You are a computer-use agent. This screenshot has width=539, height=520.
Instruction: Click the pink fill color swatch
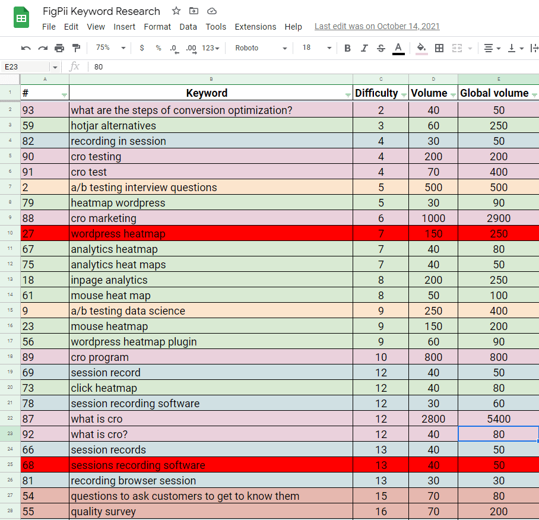tap(421, 53)
